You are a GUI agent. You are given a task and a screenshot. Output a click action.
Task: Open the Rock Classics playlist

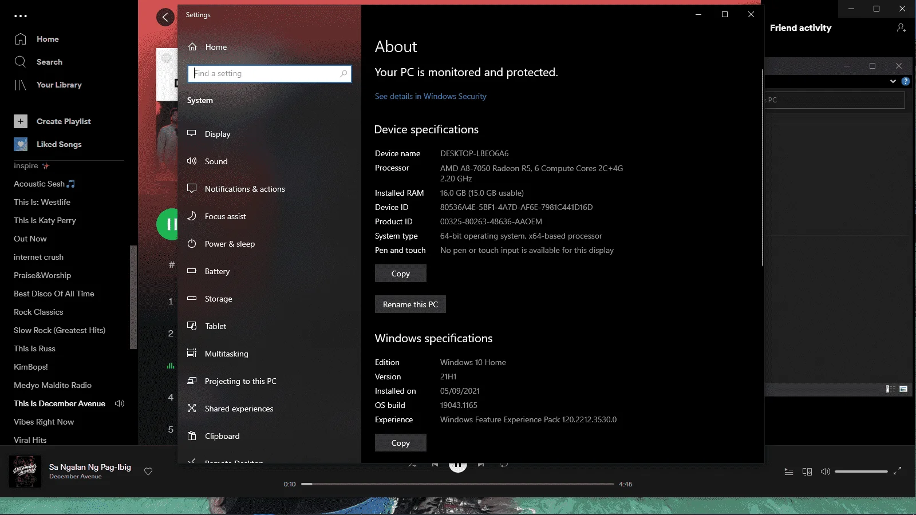point(38,312)
